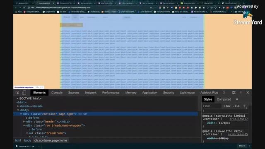The width and height of the screenshot is (265, 149).
Task: Open the Memory tab
Action: pos(131,93)
